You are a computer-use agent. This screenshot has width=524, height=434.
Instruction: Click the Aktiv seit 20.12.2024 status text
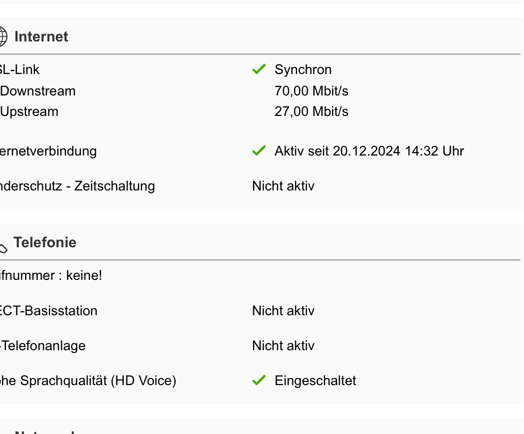pos(369,151)
